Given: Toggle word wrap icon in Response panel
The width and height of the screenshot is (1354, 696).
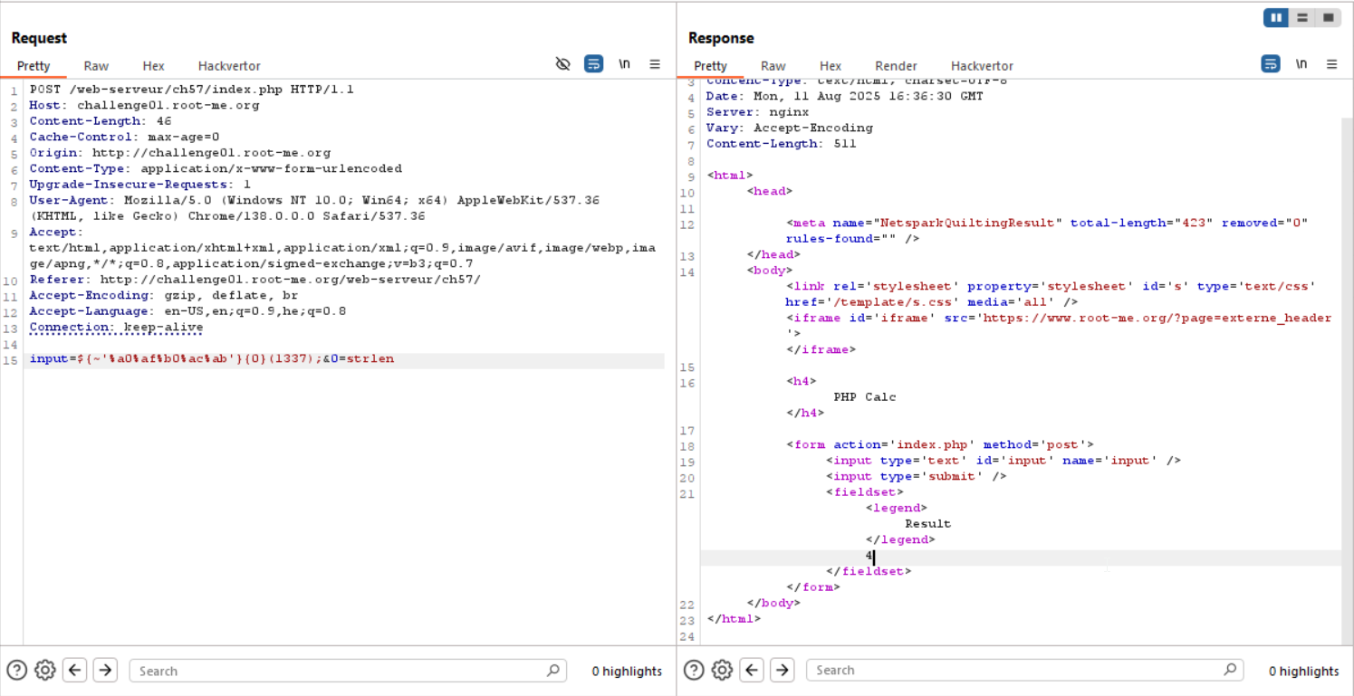Looking at the screenshot, I should coord(1271,64).
